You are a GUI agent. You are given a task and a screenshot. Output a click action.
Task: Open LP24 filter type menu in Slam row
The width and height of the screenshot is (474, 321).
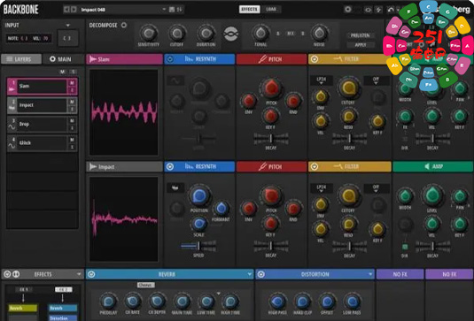(x=321, y=80)
